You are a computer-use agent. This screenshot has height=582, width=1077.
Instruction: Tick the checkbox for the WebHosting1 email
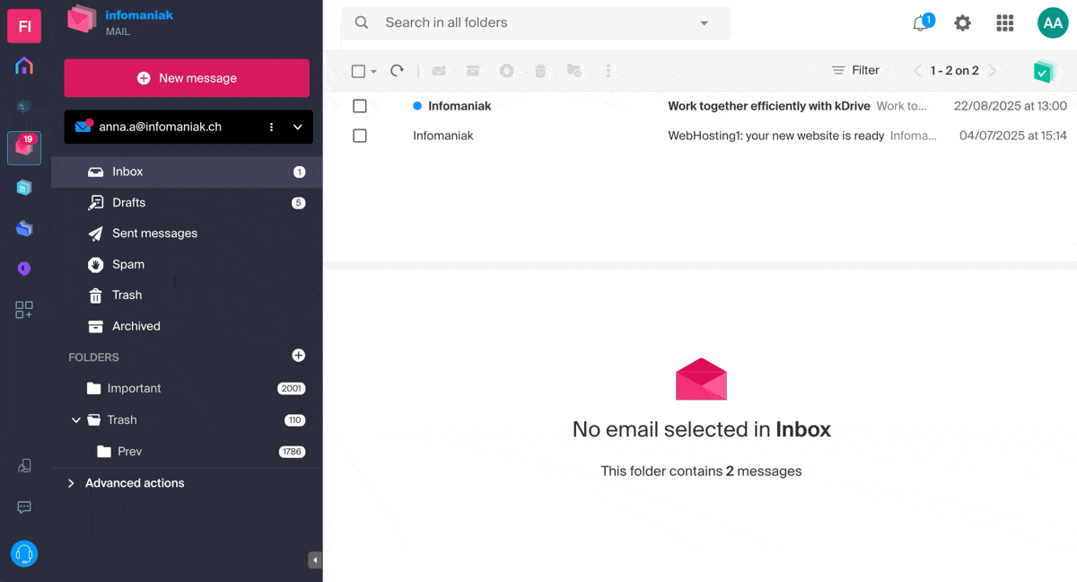click(360, 136)
